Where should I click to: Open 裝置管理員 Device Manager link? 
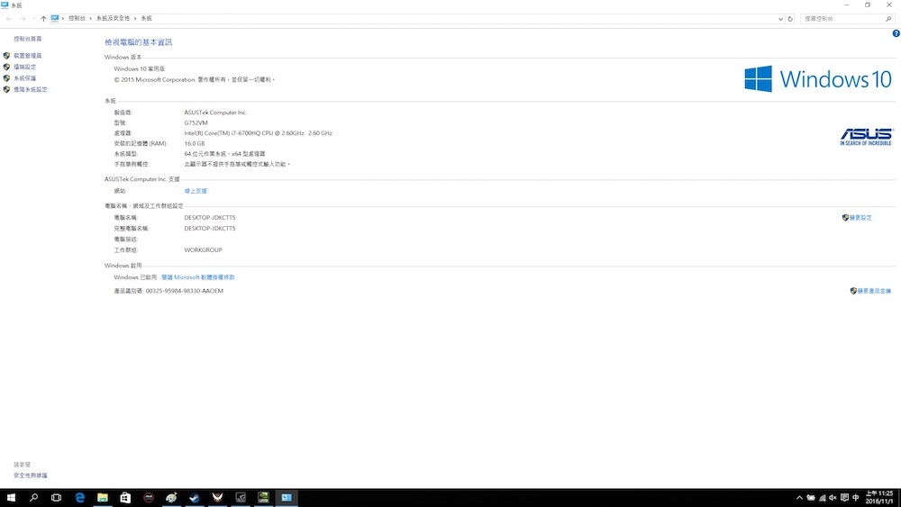(x=28, y=56)
